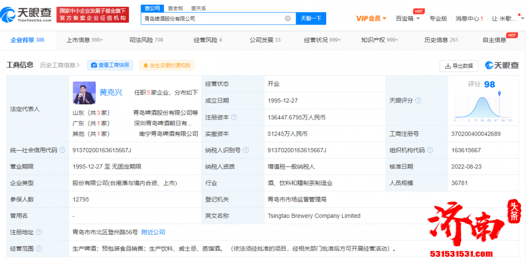This screenshot has width=526, height=262.
Task: Click the export icon on 导出数据
Action: click(448, 66)
